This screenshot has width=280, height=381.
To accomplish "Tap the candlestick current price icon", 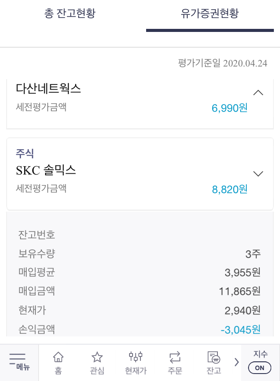I will tap(136, 357).
